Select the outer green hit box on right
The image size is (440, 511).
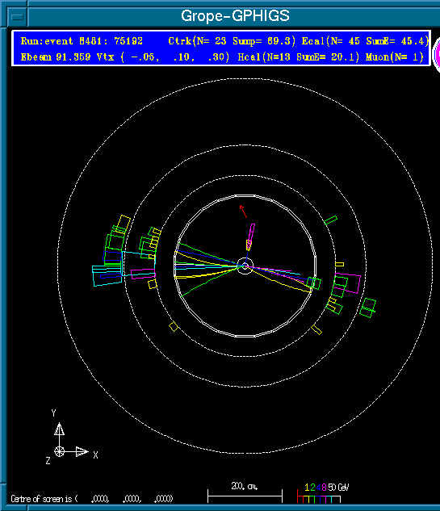367,308
